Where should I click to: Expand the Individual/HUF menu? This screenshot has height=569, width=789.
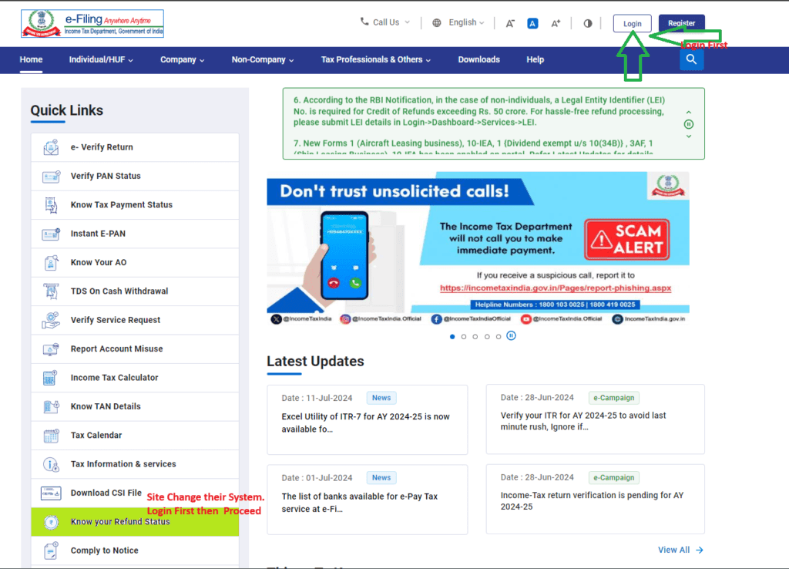100,59
